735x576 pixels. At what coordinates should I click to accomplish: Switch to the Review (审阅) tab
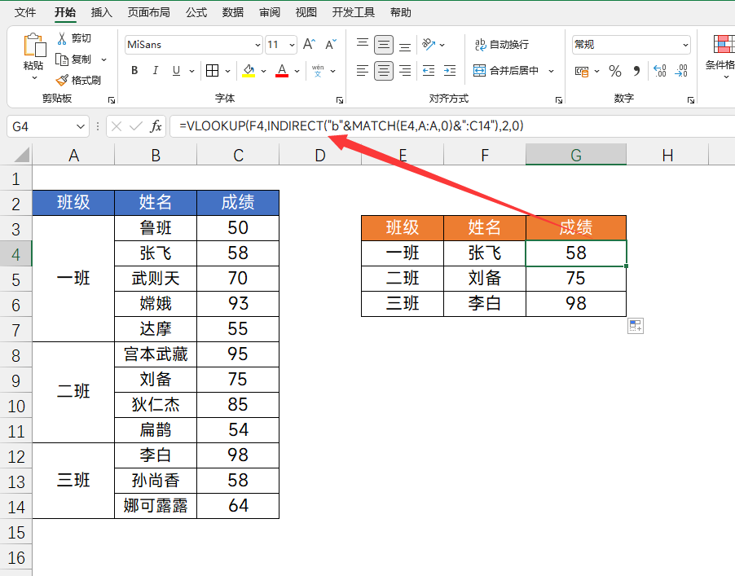point(270,12)
